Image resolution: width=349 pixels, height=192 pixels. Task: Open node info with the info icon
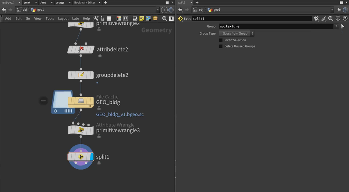[338, 18]
